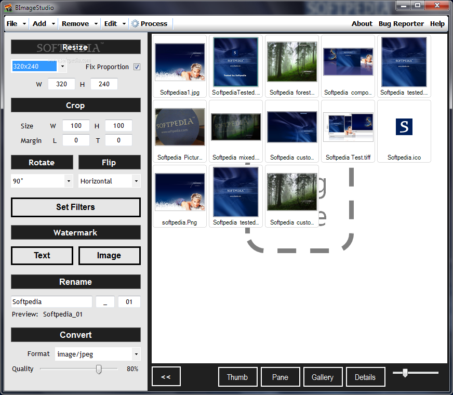Open the Edit menu

pyautogui.click(x=110, y=24)
